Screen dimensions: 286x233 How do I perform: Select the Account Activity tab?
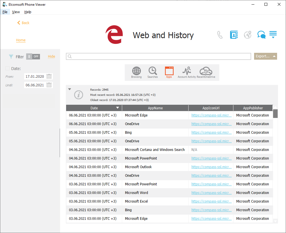pos(187,72)
